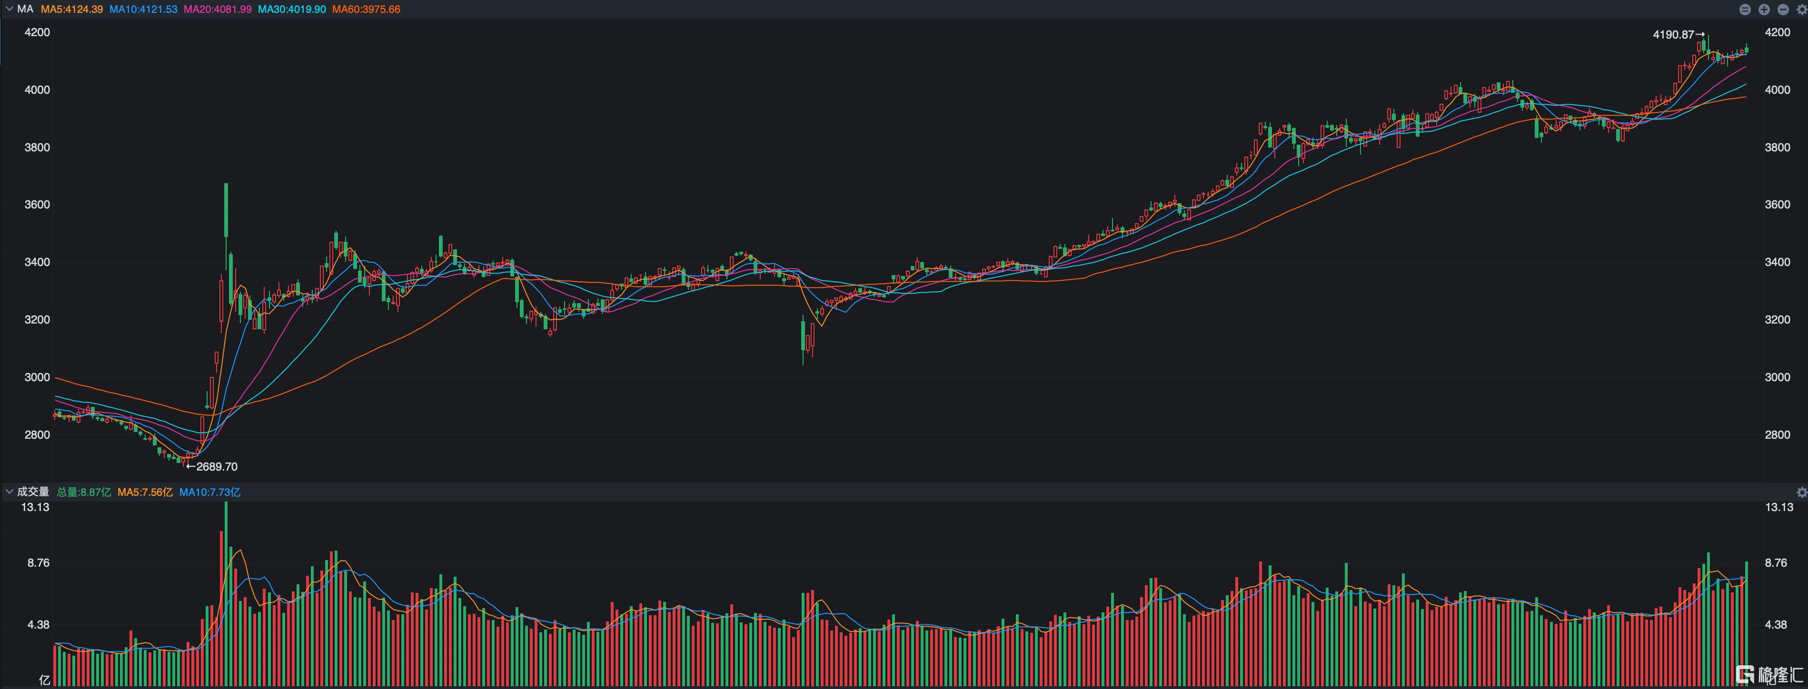Expand the MA indicator dropdown chevron
1808x689 pixels.
[x=9, y=9]
